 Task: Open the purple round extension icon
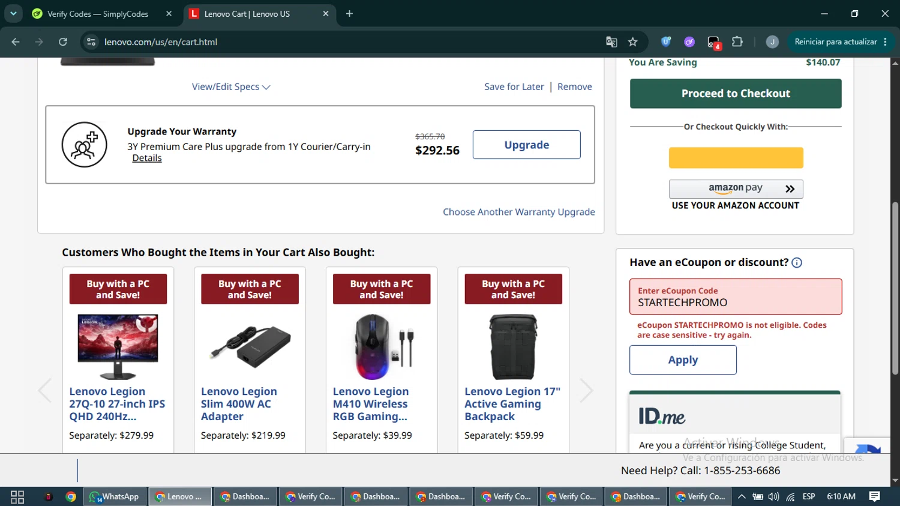point(689,42)
